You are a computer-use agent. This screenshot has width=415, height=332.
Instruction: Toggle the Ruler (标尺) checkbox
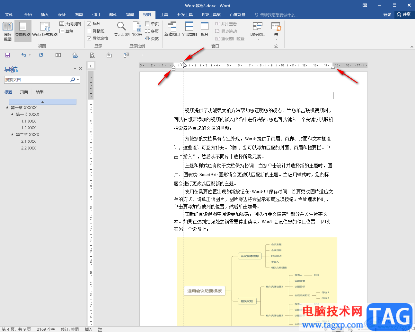pos(89,24)
